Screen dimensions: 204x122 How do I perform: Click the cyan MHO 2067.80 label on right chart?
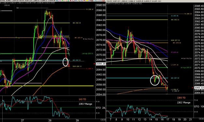[175, 78]
